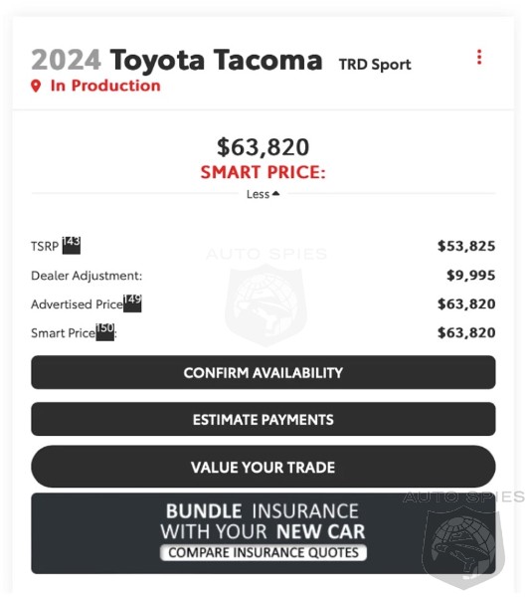This screenshot has width=530, height=597.
Task: Click the $63,820 headline price
Action: tap(263, 147)
